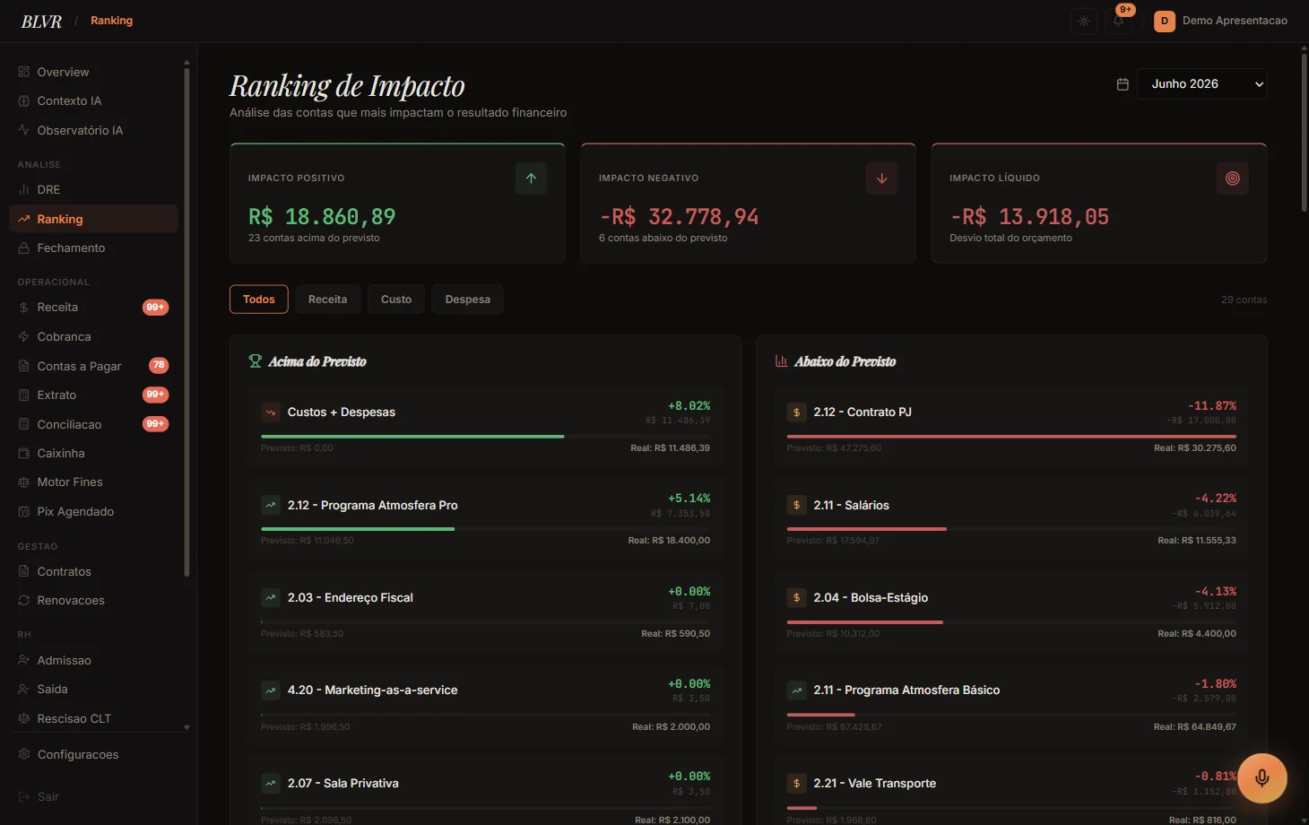The width and height of the screenshot is (1309, 825).
Task: Click the Demo Apresentacao user name
Action: click(1235, 21)
